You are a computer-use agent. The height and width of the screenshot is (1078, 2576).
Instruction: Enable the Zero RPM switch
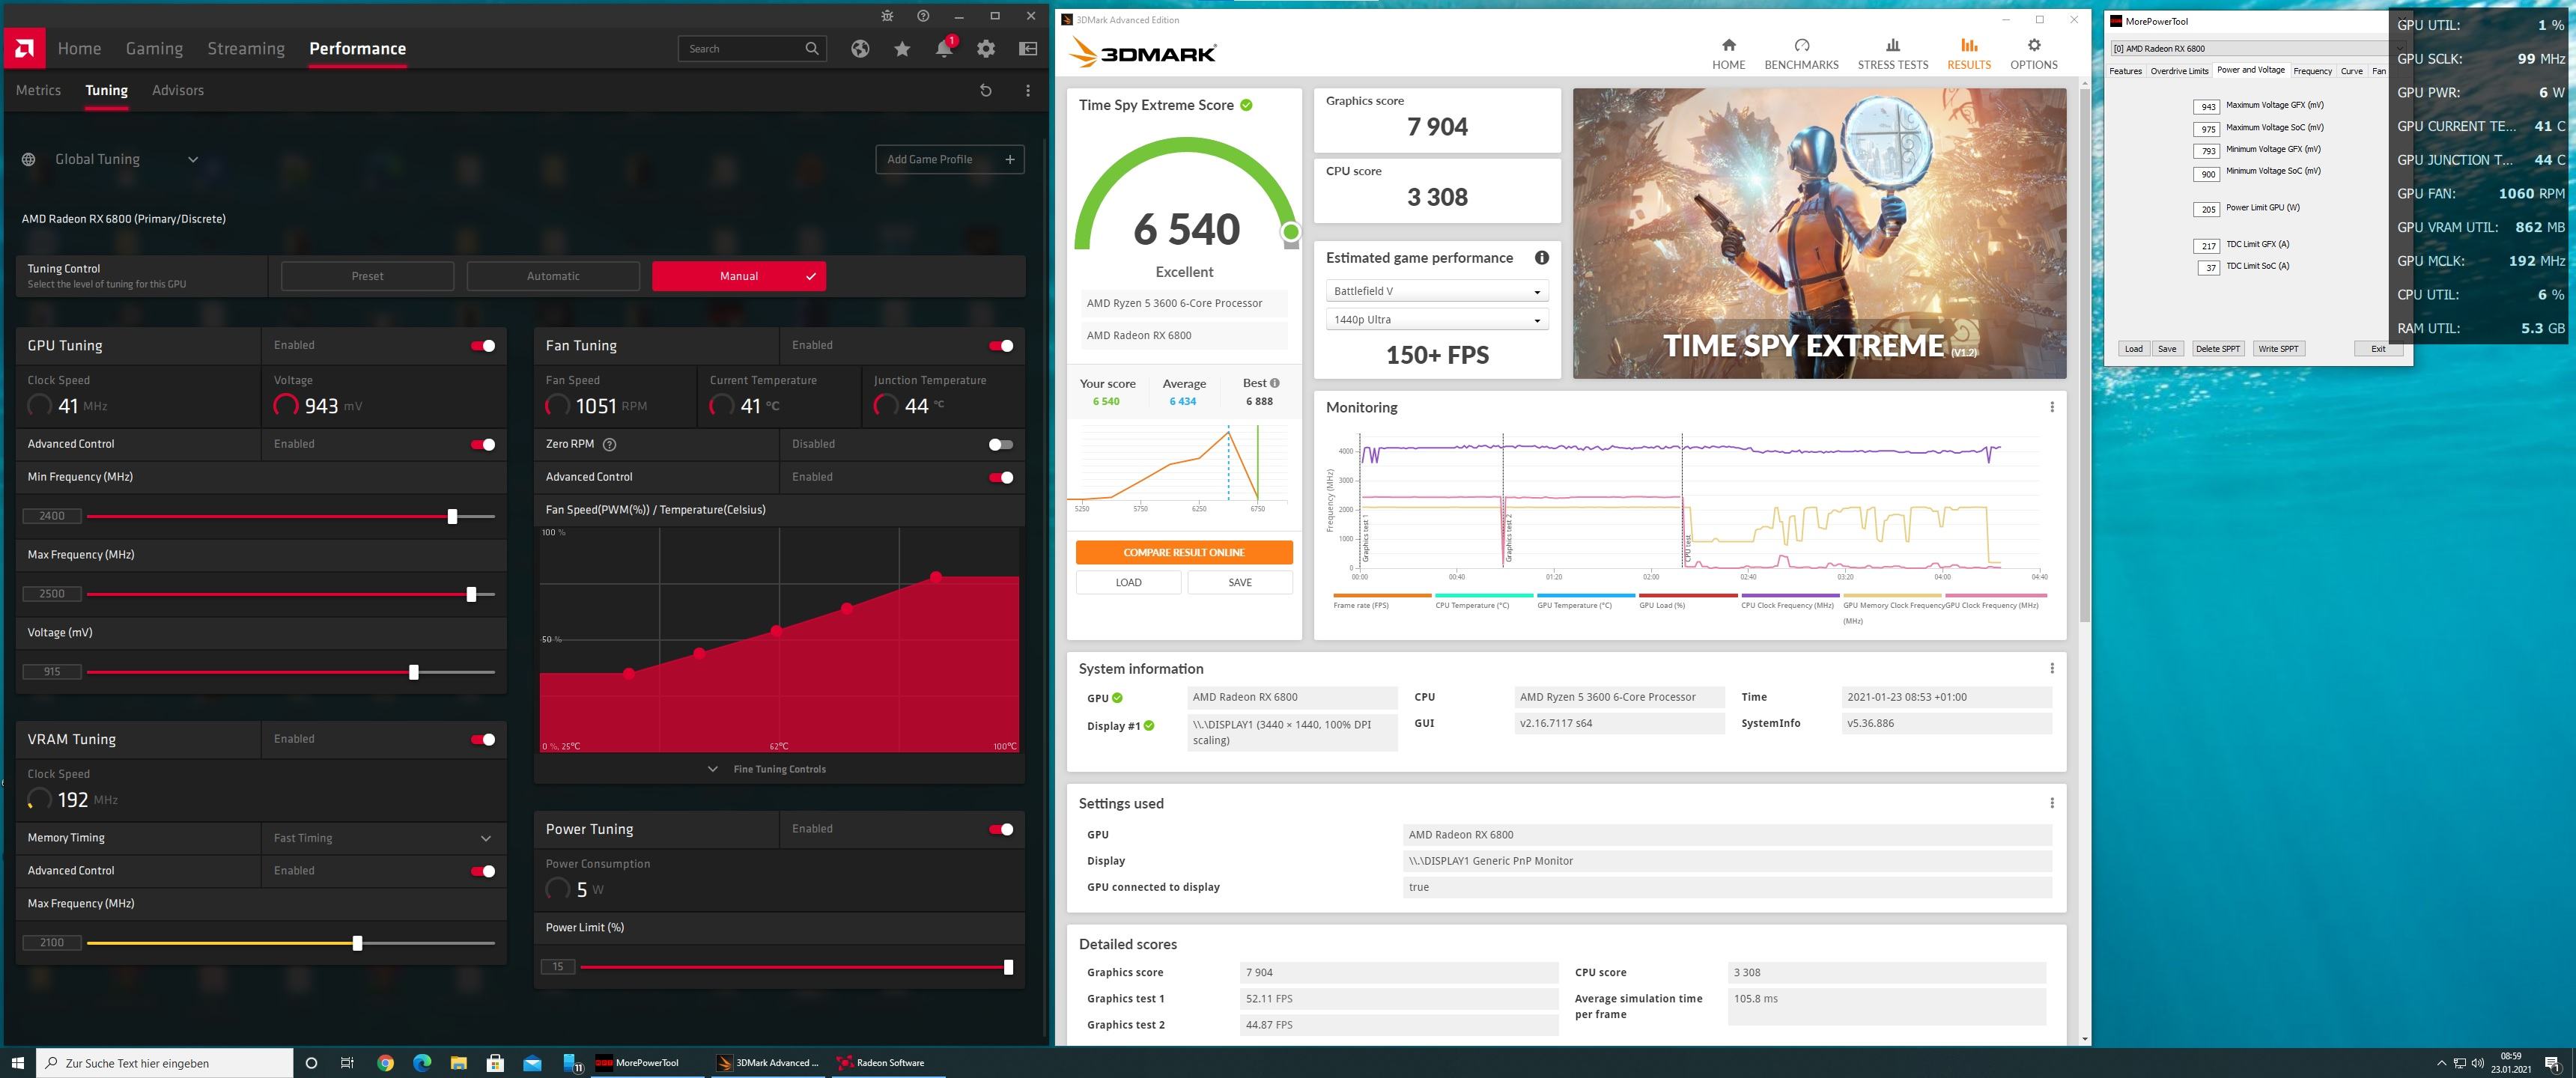point(1001,445)
